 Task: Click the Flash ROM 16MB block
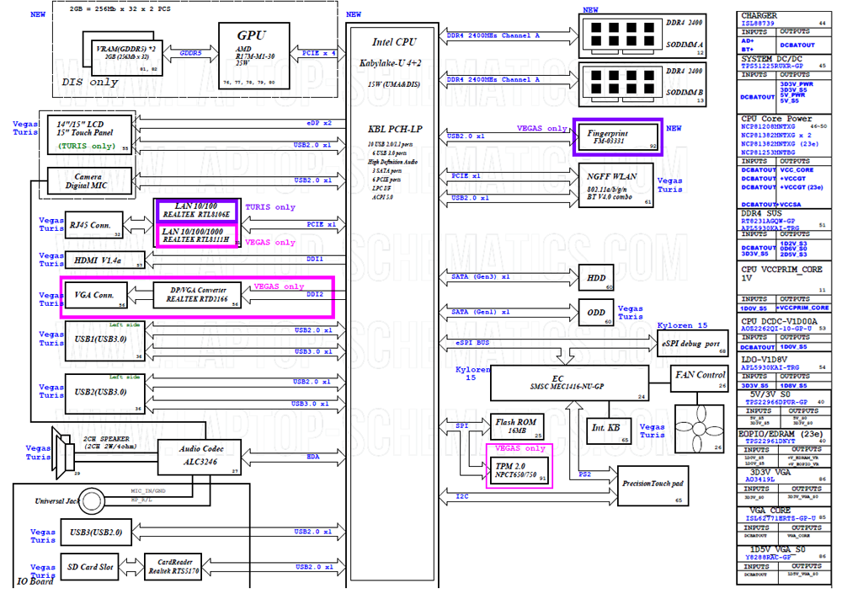tap(517, 426)
